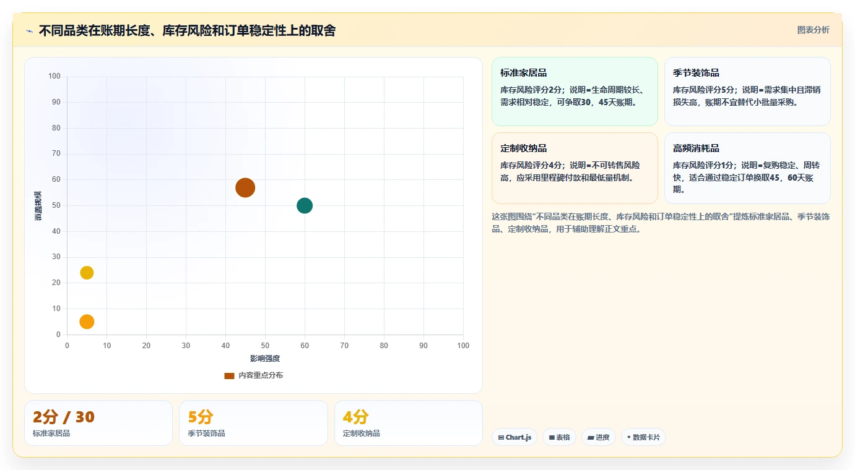This screenshot has height=470, width=855.
Task: Click the yellow bubble near value 24
Action: [x=87, y=273]
